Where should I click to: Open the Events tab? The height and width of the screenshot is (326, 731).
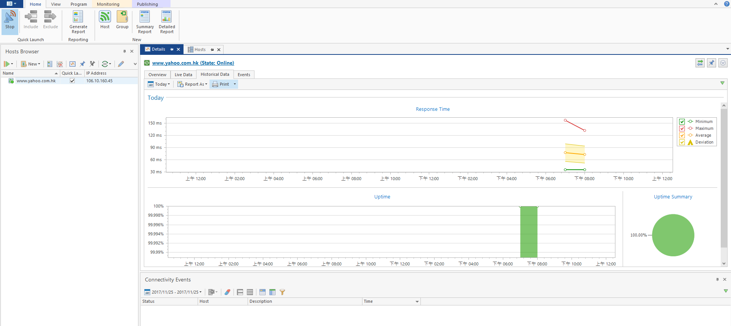tap(244, 75)
